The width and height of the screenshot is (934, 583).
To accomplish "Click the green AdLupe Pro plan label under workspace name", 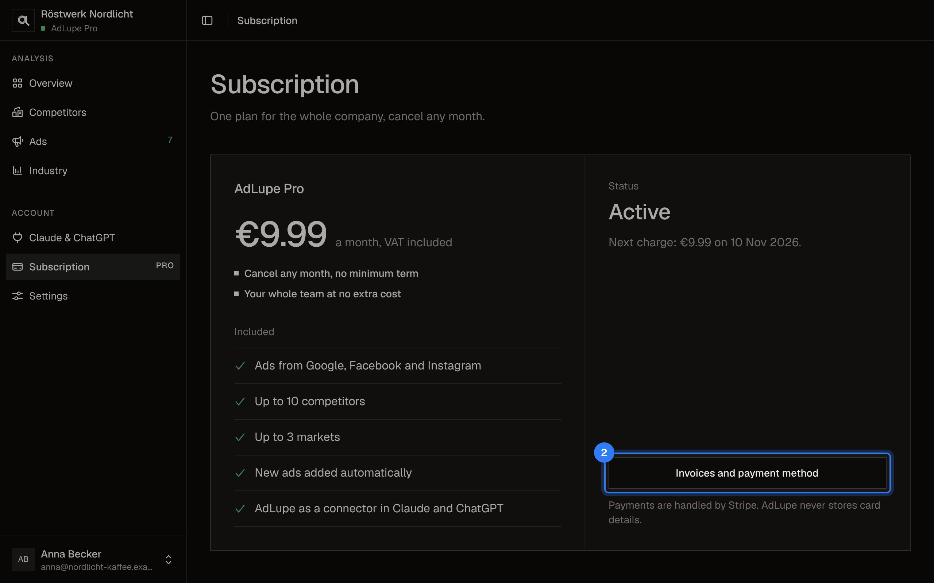I will pyautogui.click(x=74, y=28).
